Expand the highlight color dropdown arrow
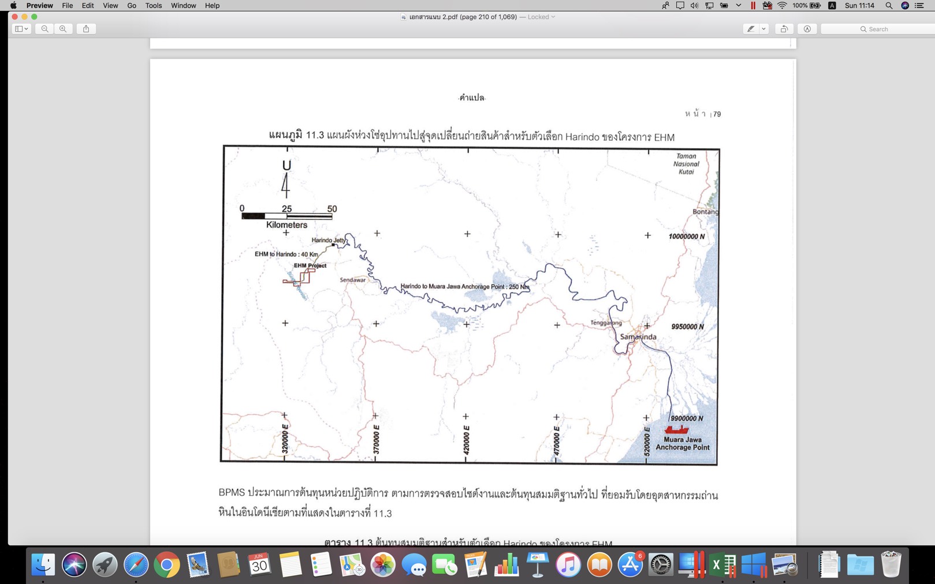The height and width of the screenshot is (584, 935). click(x=763, y=29)
